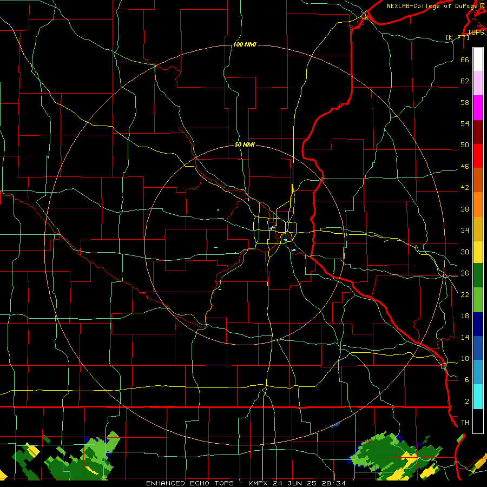Click the '38' legend value
This screenshot has height=487, width=487.
coord(465,209)
